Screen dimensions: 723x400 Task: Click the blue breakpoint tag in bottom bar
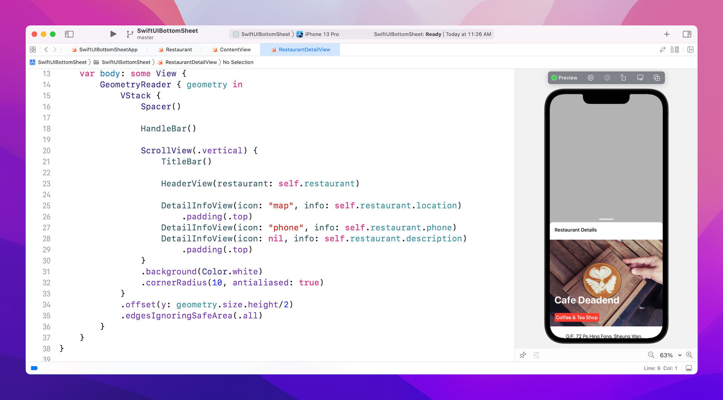tap(34, 368)
